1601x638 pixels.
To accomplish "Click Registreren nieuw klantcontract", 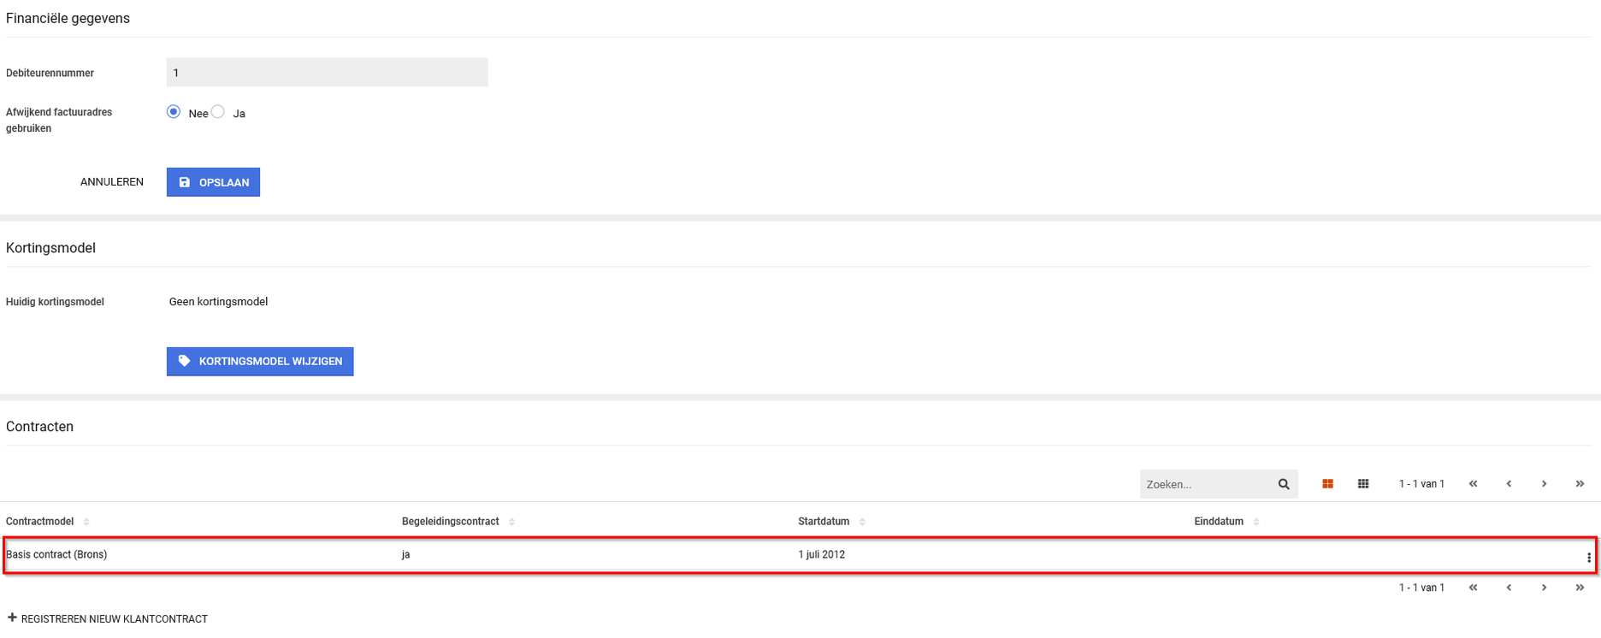I will pos(108,619).
